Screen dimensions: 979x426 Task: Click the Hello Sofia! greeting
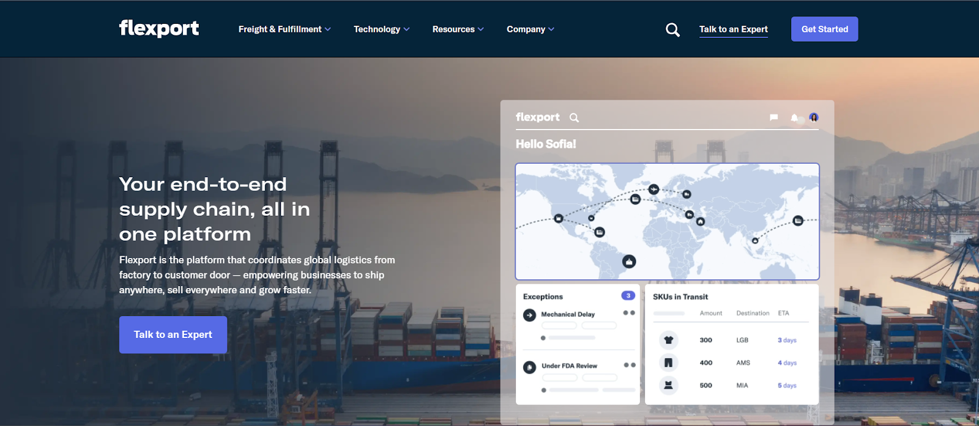tap(546, 144)
